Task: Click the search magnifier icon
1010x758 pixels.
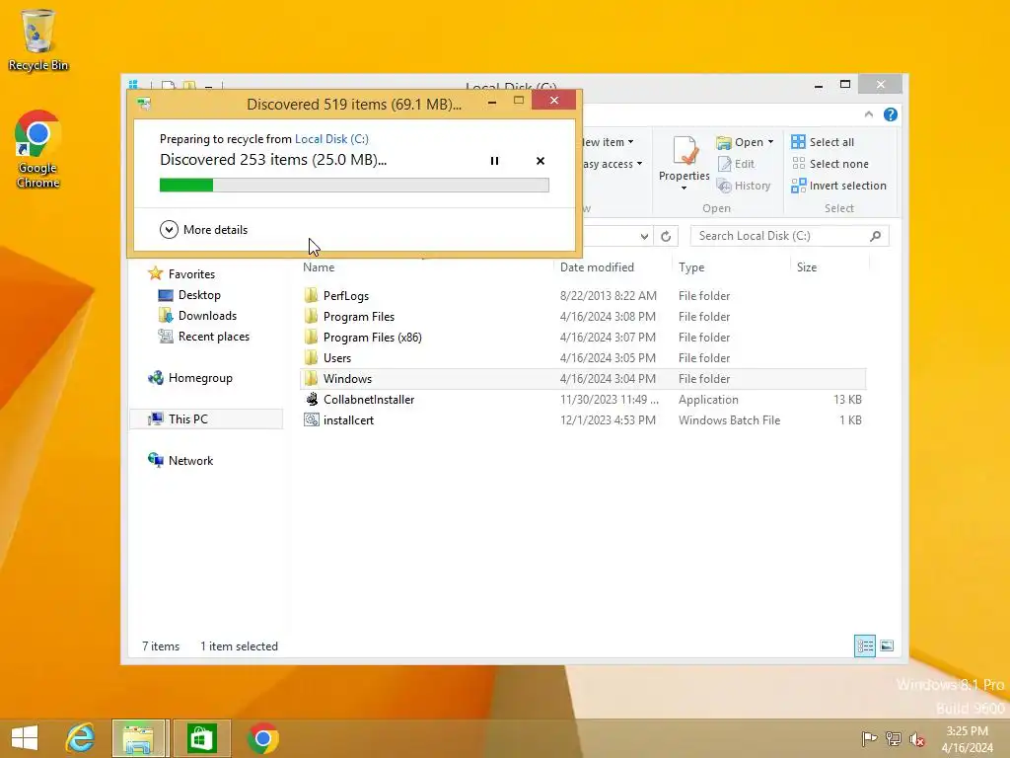Action: pyautogui.click(x=875, y=236)
